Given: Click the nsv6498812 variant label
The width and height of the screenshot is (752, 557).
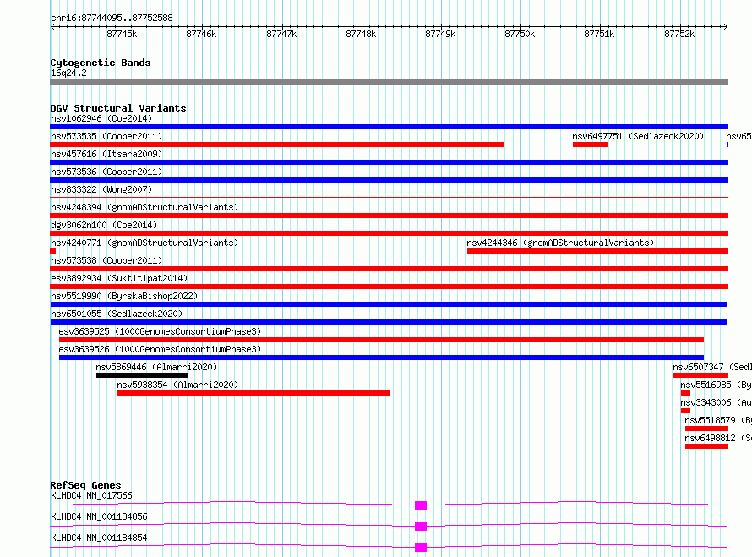Looking at the screenshot, I should point(718,438).
